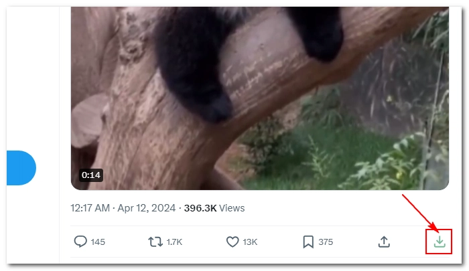Open the share upload arrow icon
Viewport: 469px width, 271px height.
click(x=384, y=242)
